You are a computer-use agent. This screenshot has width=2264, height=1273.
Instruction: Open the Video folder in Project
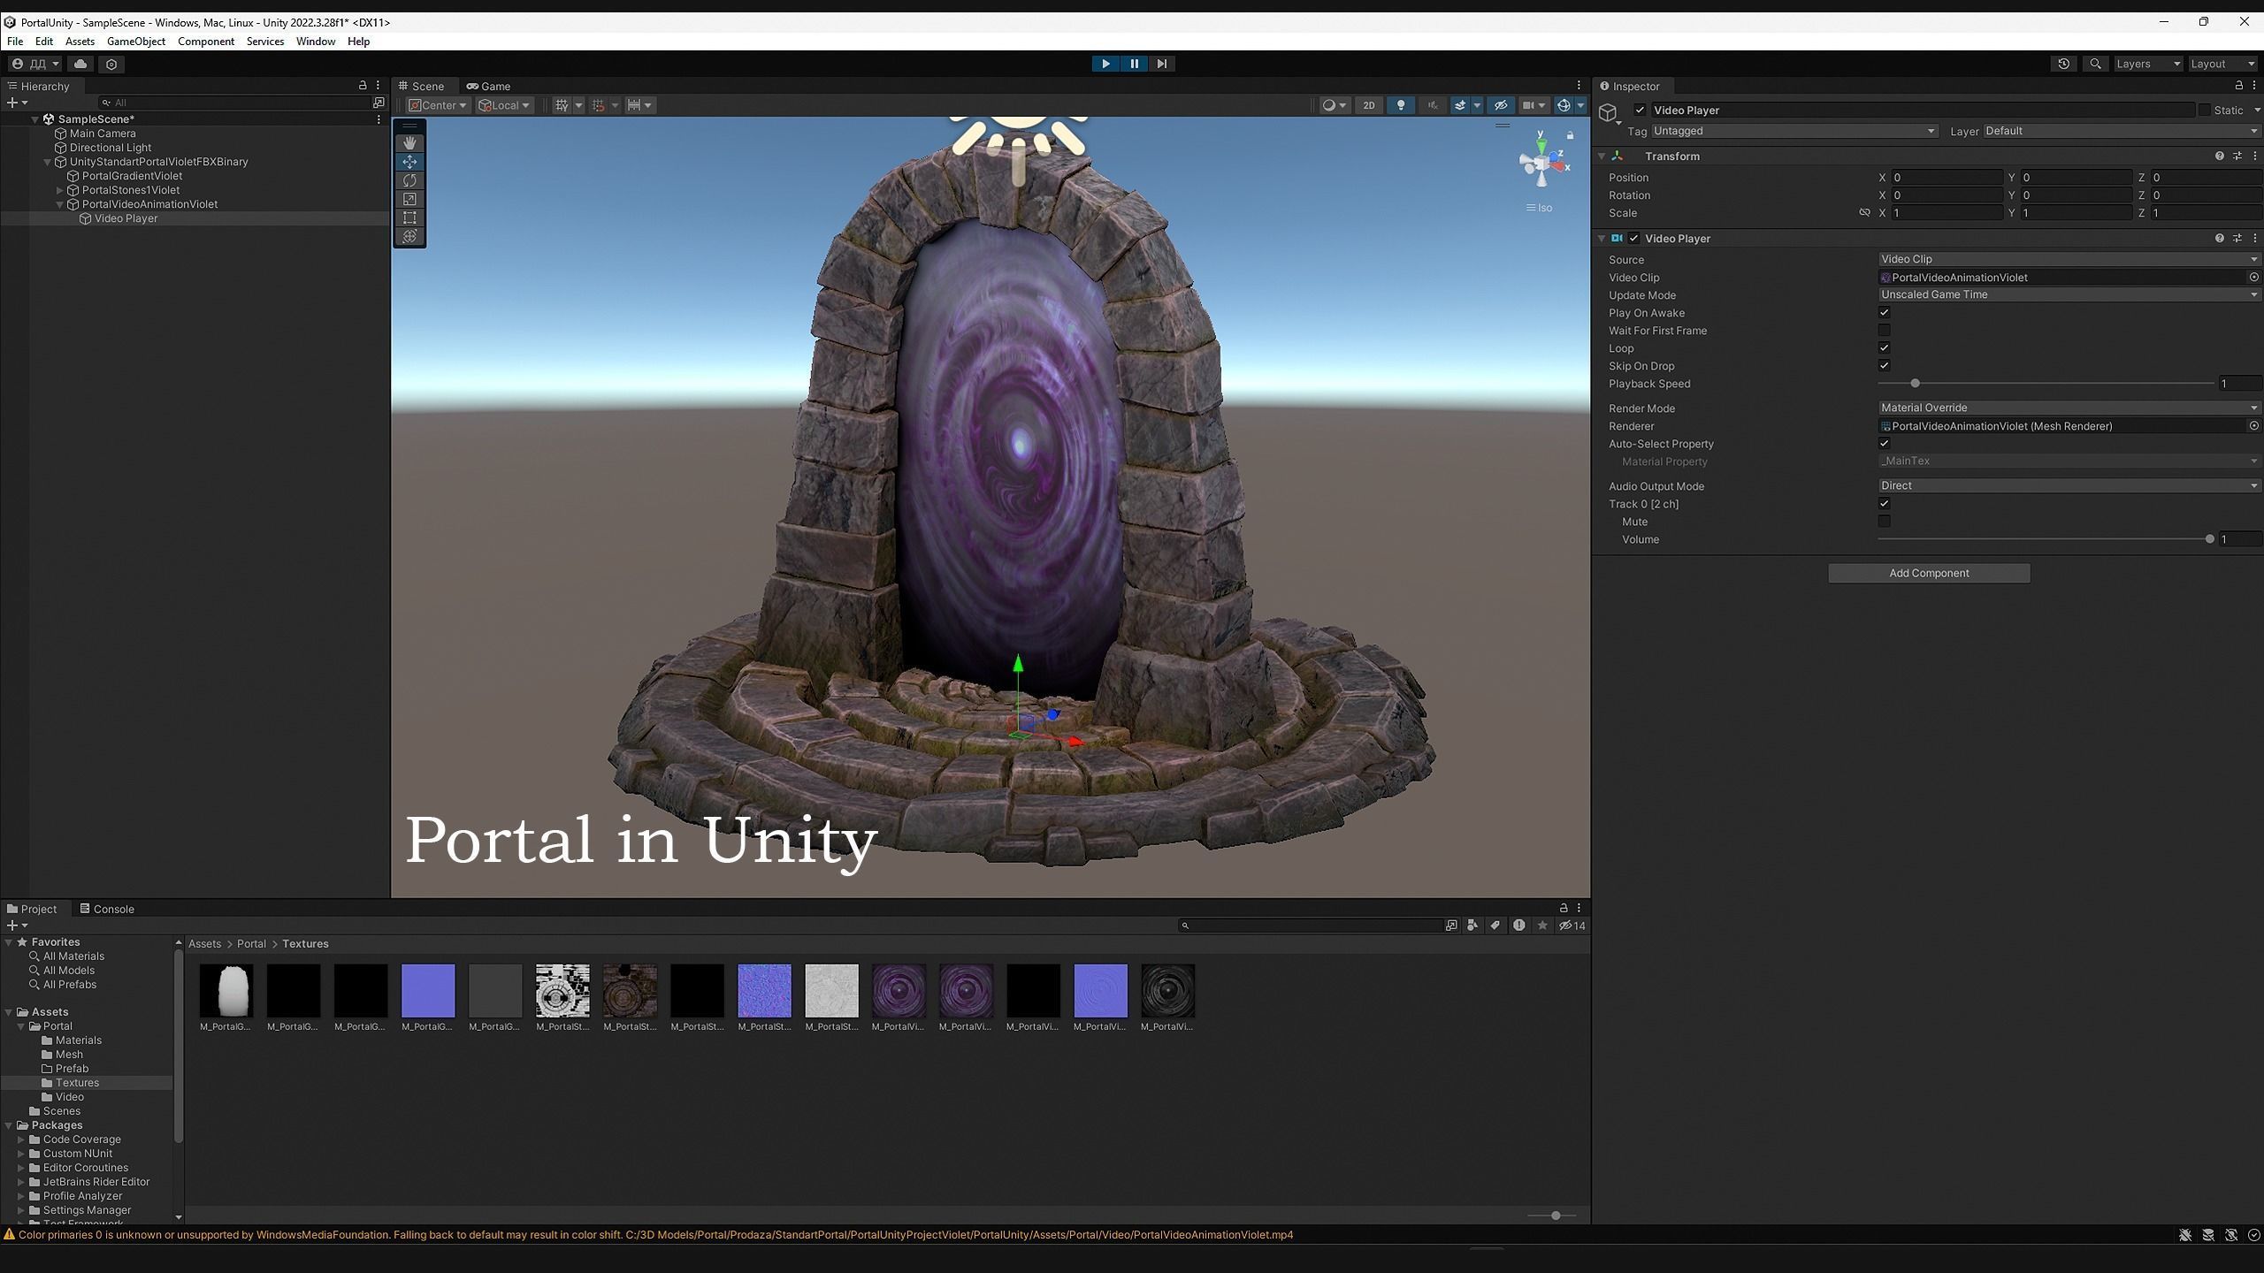69,1097
